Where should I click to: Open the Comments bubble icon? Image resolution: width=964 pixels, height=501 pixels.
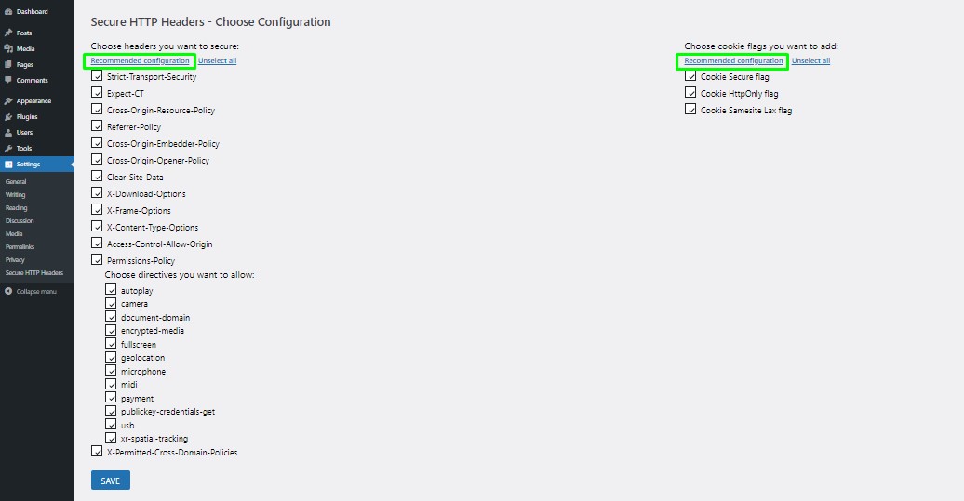pyautogui.click(x=8, y=81)
